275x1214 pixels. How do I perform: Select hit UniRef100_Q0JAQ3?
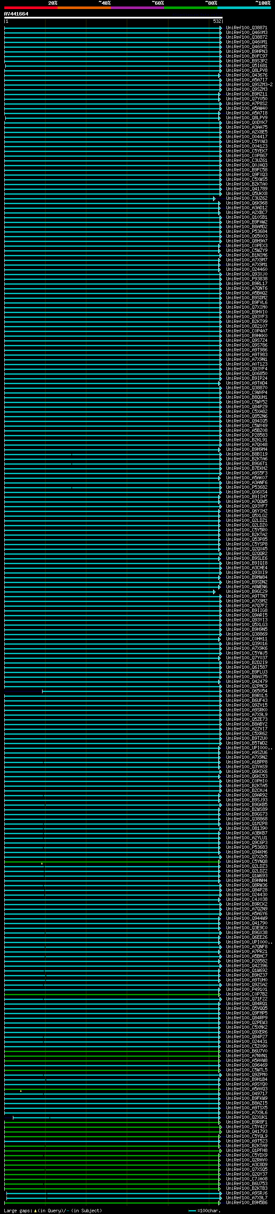pos(246,165)
